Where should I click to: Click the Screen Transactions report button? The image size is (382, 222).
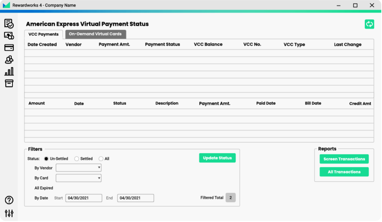(344, 159)
